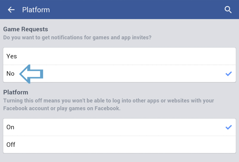Tap the back arrow in header
The image size is (239, 162).
click(11, 10)
